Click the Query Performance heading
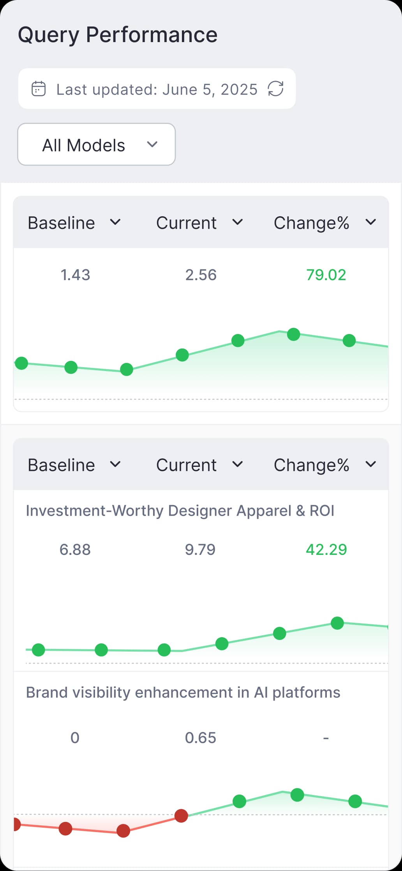 [118, 35]
